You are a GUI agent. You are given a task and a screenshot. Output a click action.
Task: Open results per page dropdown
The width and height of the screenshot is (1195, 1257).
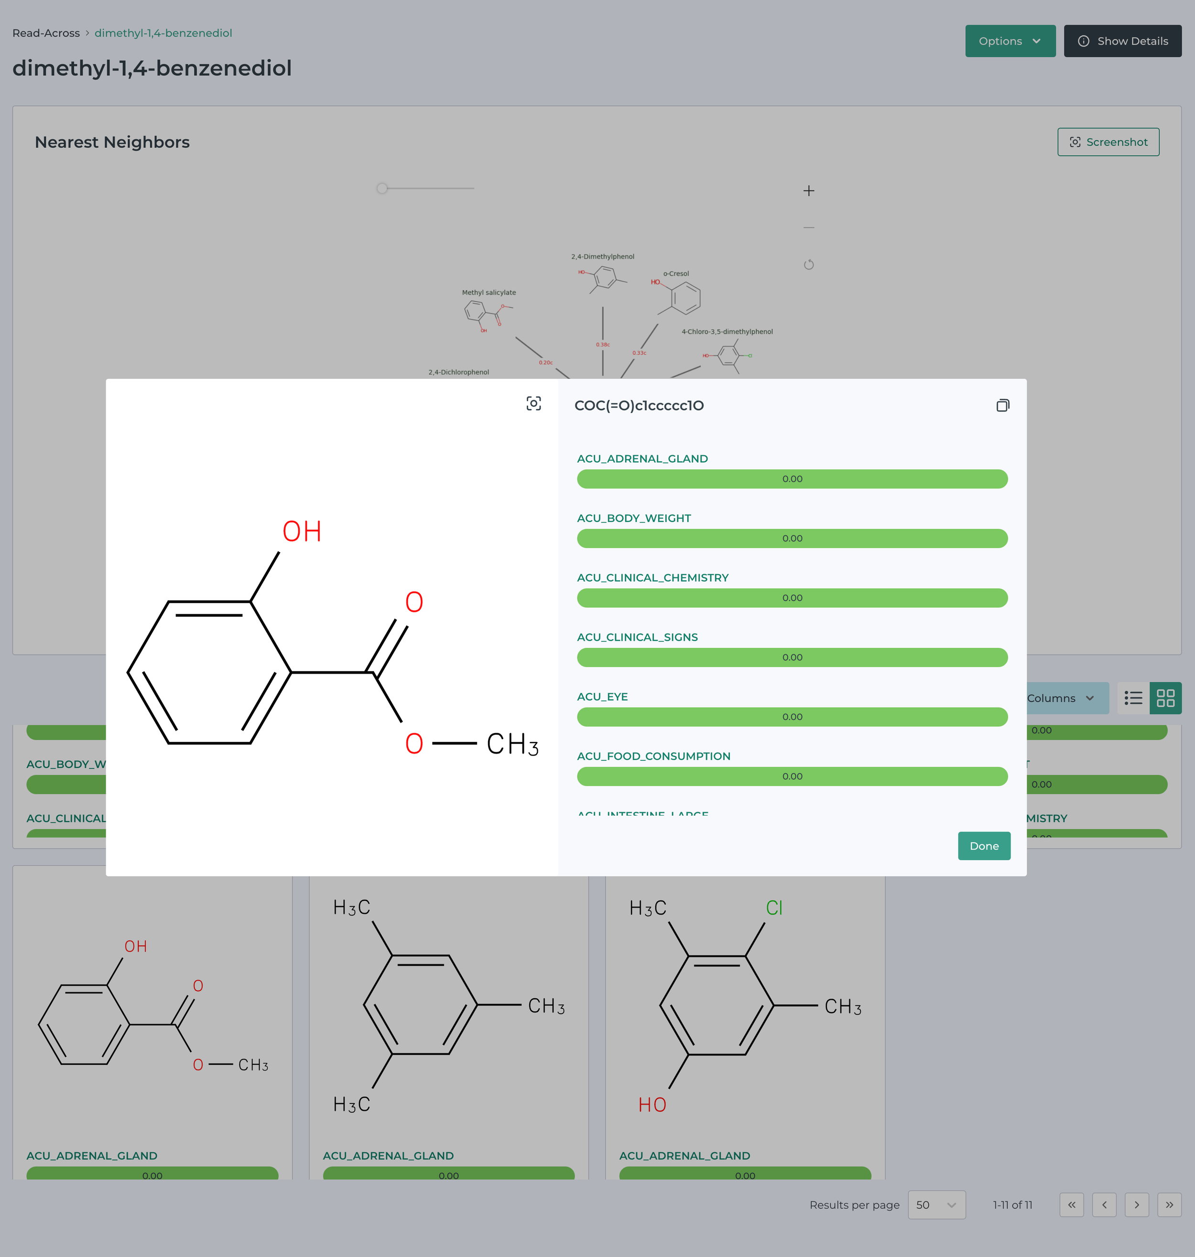(x=936, y=1205)
